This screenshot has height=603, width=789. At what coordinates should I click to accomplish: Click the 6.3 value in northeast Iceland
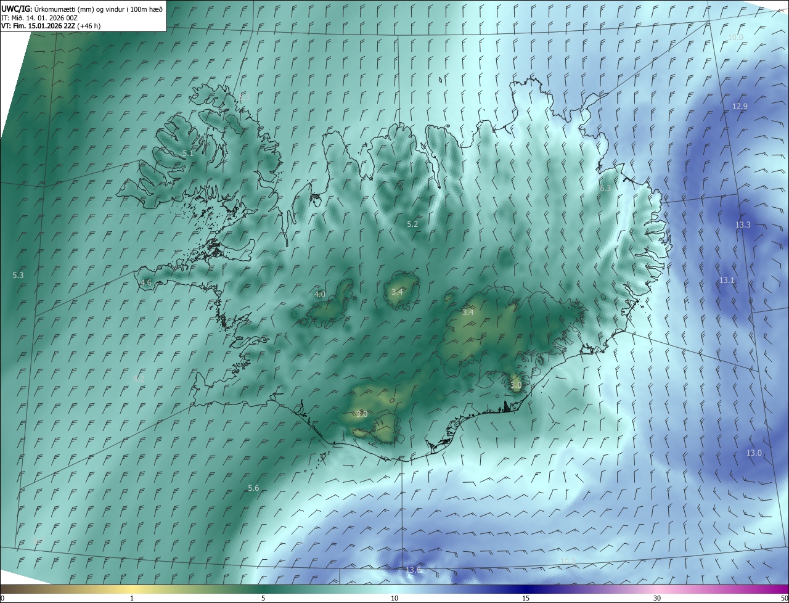(605, 188)
